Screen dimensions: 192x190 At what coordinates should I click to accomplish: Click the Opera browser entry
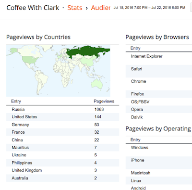tap(137, 109)
